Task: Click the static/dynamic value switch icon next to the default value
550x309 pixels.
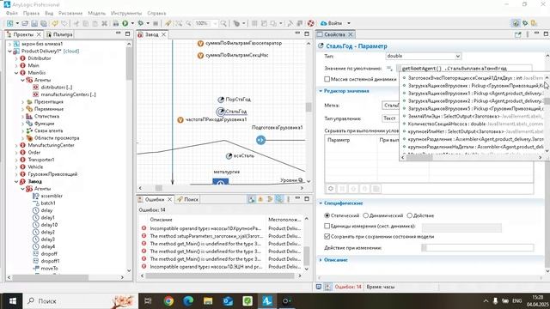Action: (x=389, y=69)
